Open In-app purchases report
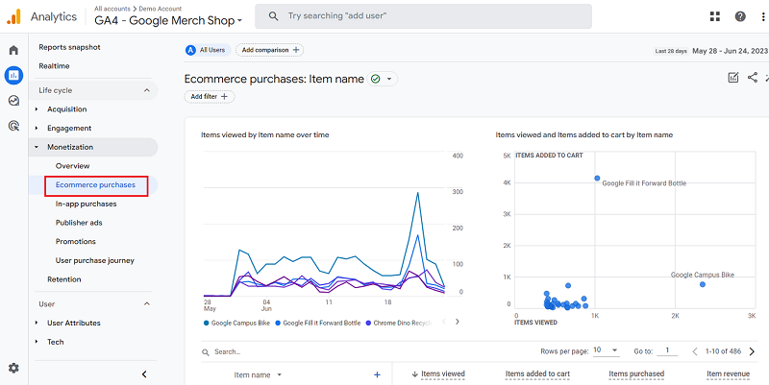This screenshot has width=769, height=385. tap(86, 204)
